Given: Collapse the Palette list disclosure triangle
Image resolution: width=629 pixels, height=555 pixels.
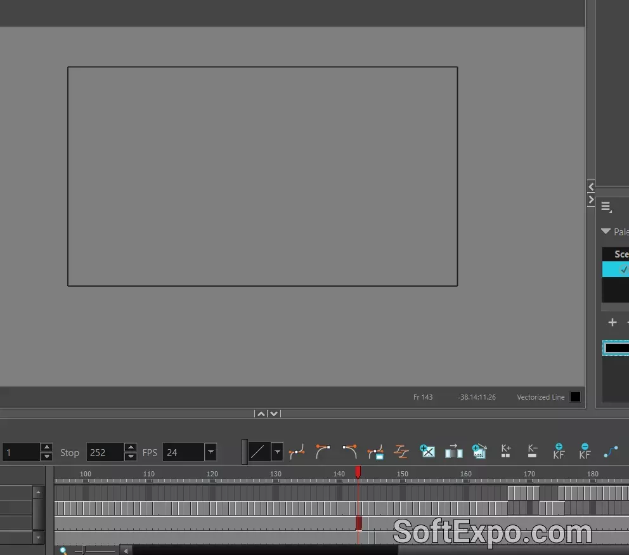Looking at the screenshot, I should 606,232.
